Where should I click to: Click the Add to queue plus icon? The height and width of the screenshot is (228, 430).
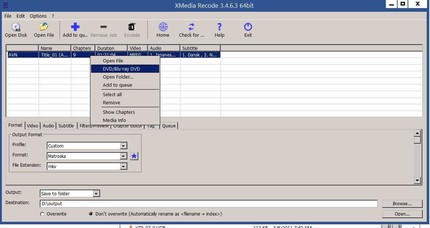(75, 26)
